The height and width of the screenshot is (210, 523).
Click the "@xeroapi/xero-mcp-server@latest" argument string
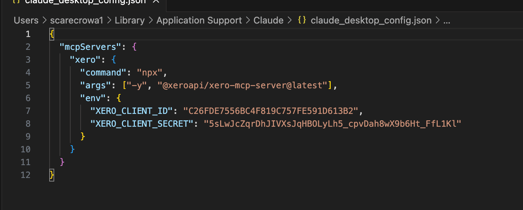coord(243,85)
